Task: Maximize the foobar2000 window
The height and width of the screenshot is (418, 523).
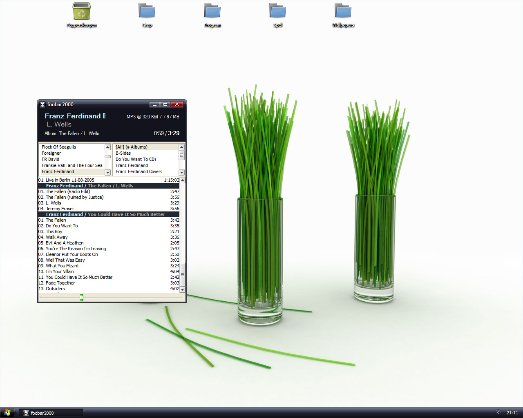Action: pyautogui.click(x=165, y=104)
